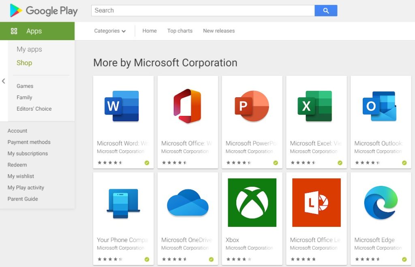Open the Microsoft Excel app icon
The height and width of the screenshot is (267, 415).
coord(316,106)
